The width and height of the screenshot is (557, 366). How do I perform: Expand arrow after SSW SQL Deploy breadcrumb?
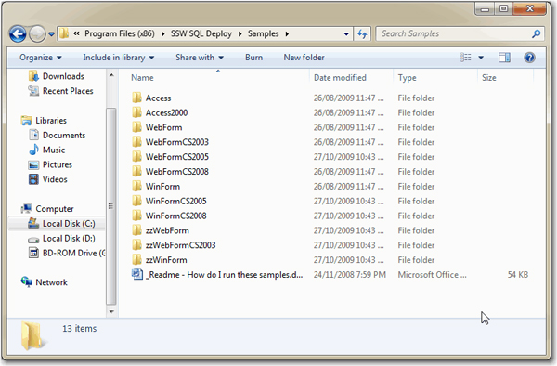(240, 34)
